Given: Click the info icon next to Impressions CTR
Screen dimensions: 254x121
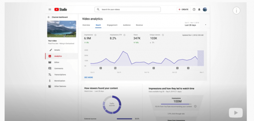Looking at the screenshot, I should [124, 35].
